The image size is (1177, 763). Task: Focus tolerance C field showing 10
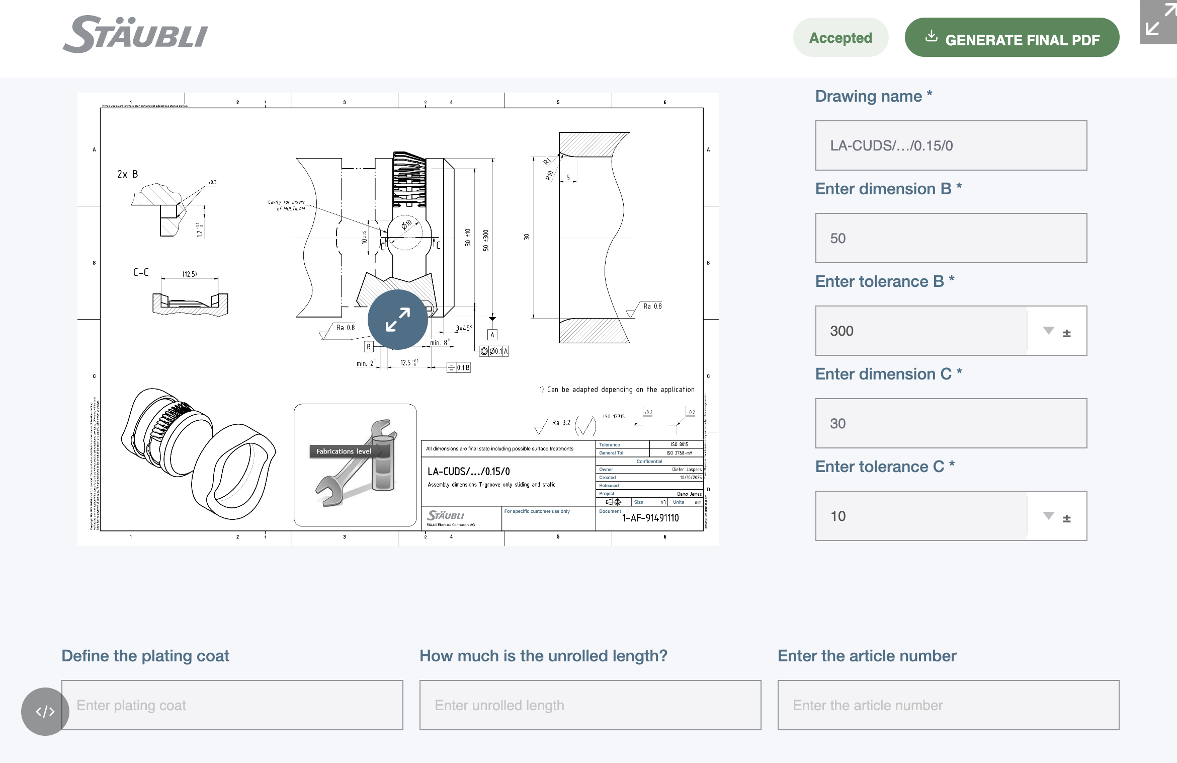921,516
